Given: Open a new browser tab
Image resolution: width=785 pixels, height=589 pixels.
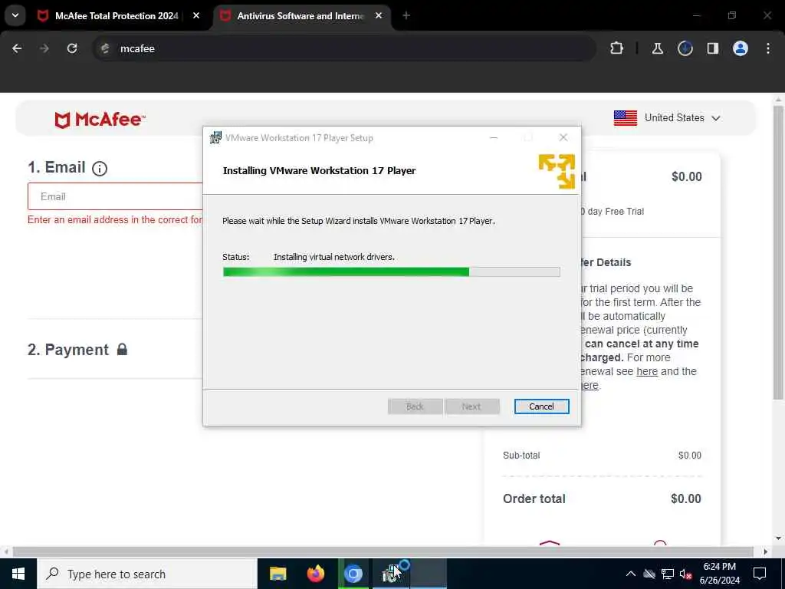Looking at the screenshot, I should tap(406, 16).
